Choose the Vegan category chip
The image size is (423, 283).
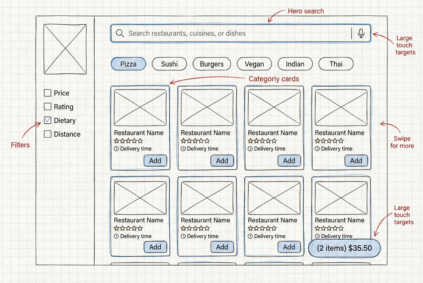(x=254, y=64)
